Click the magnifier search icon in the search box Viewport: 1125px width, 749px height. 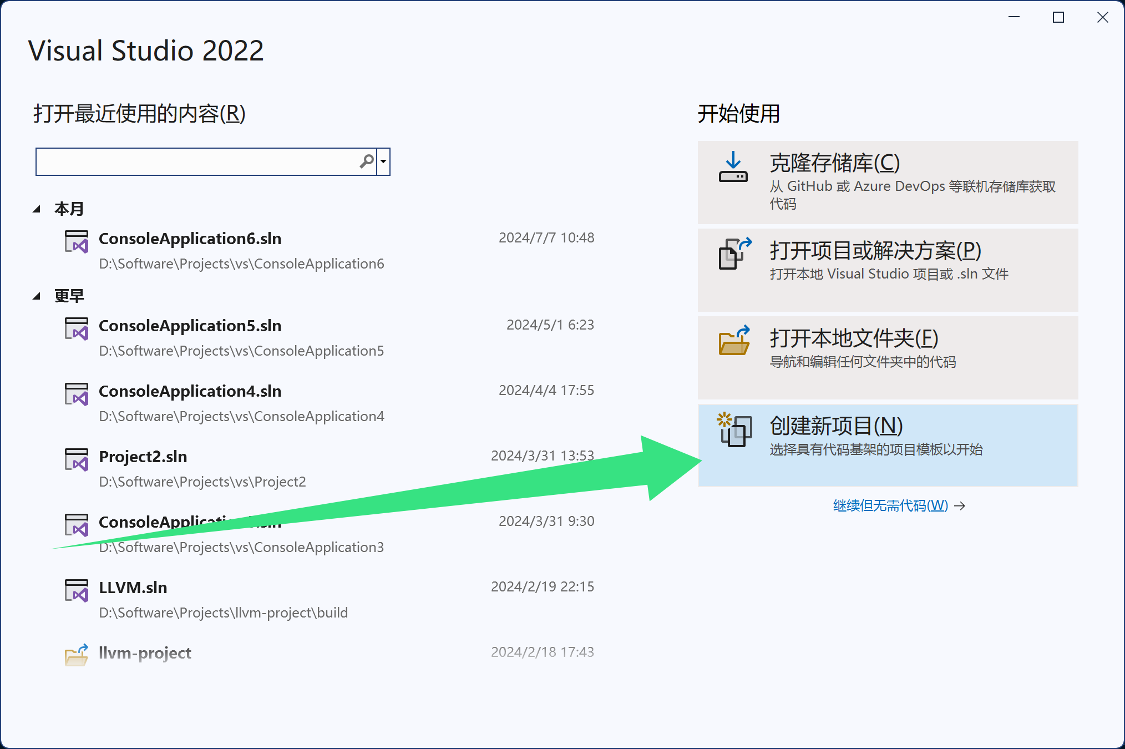coord(366,161)
